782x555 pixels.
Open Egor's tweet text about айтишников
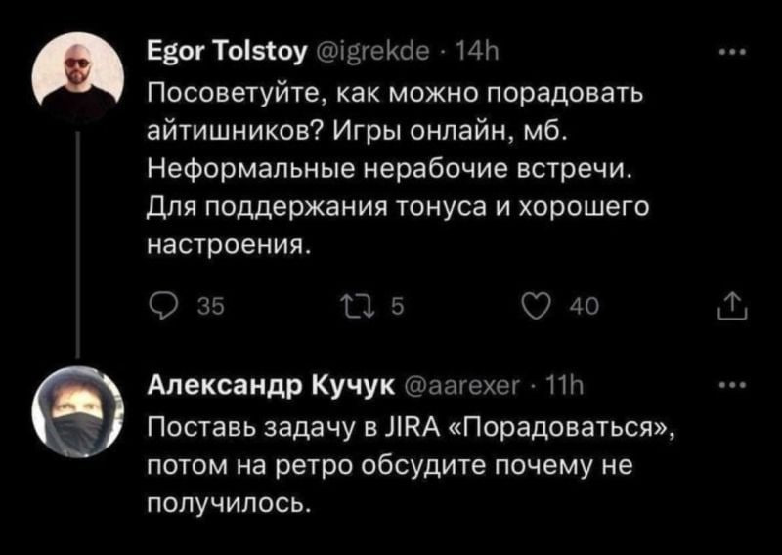pos(399,170)
